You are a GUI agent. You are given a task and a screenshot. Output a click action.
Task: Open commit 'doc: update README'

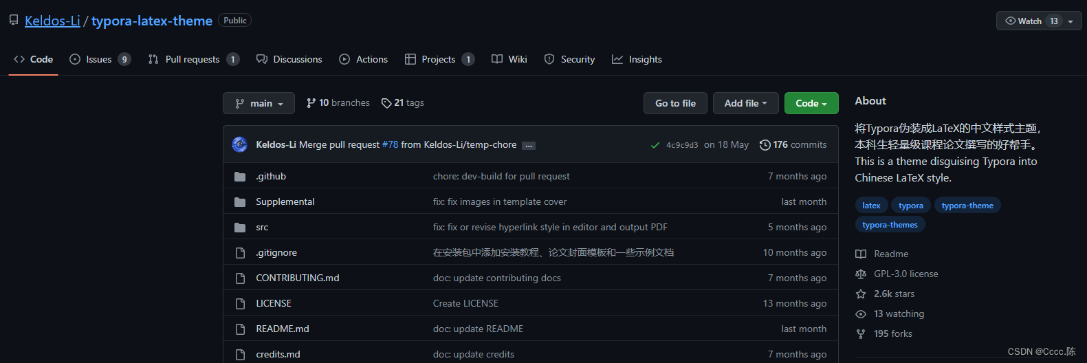478,329
